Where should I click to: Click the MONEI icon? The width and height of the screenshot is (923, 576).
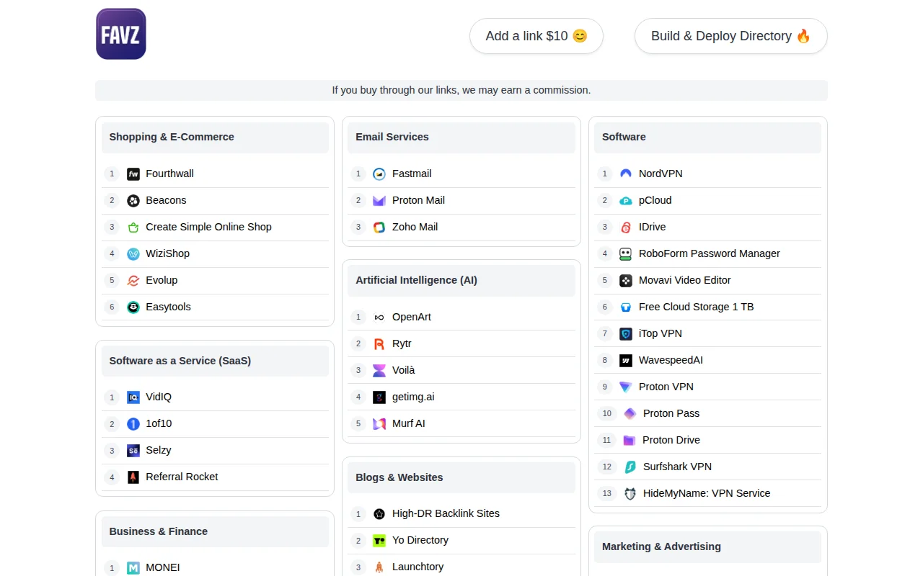point(133,567)
